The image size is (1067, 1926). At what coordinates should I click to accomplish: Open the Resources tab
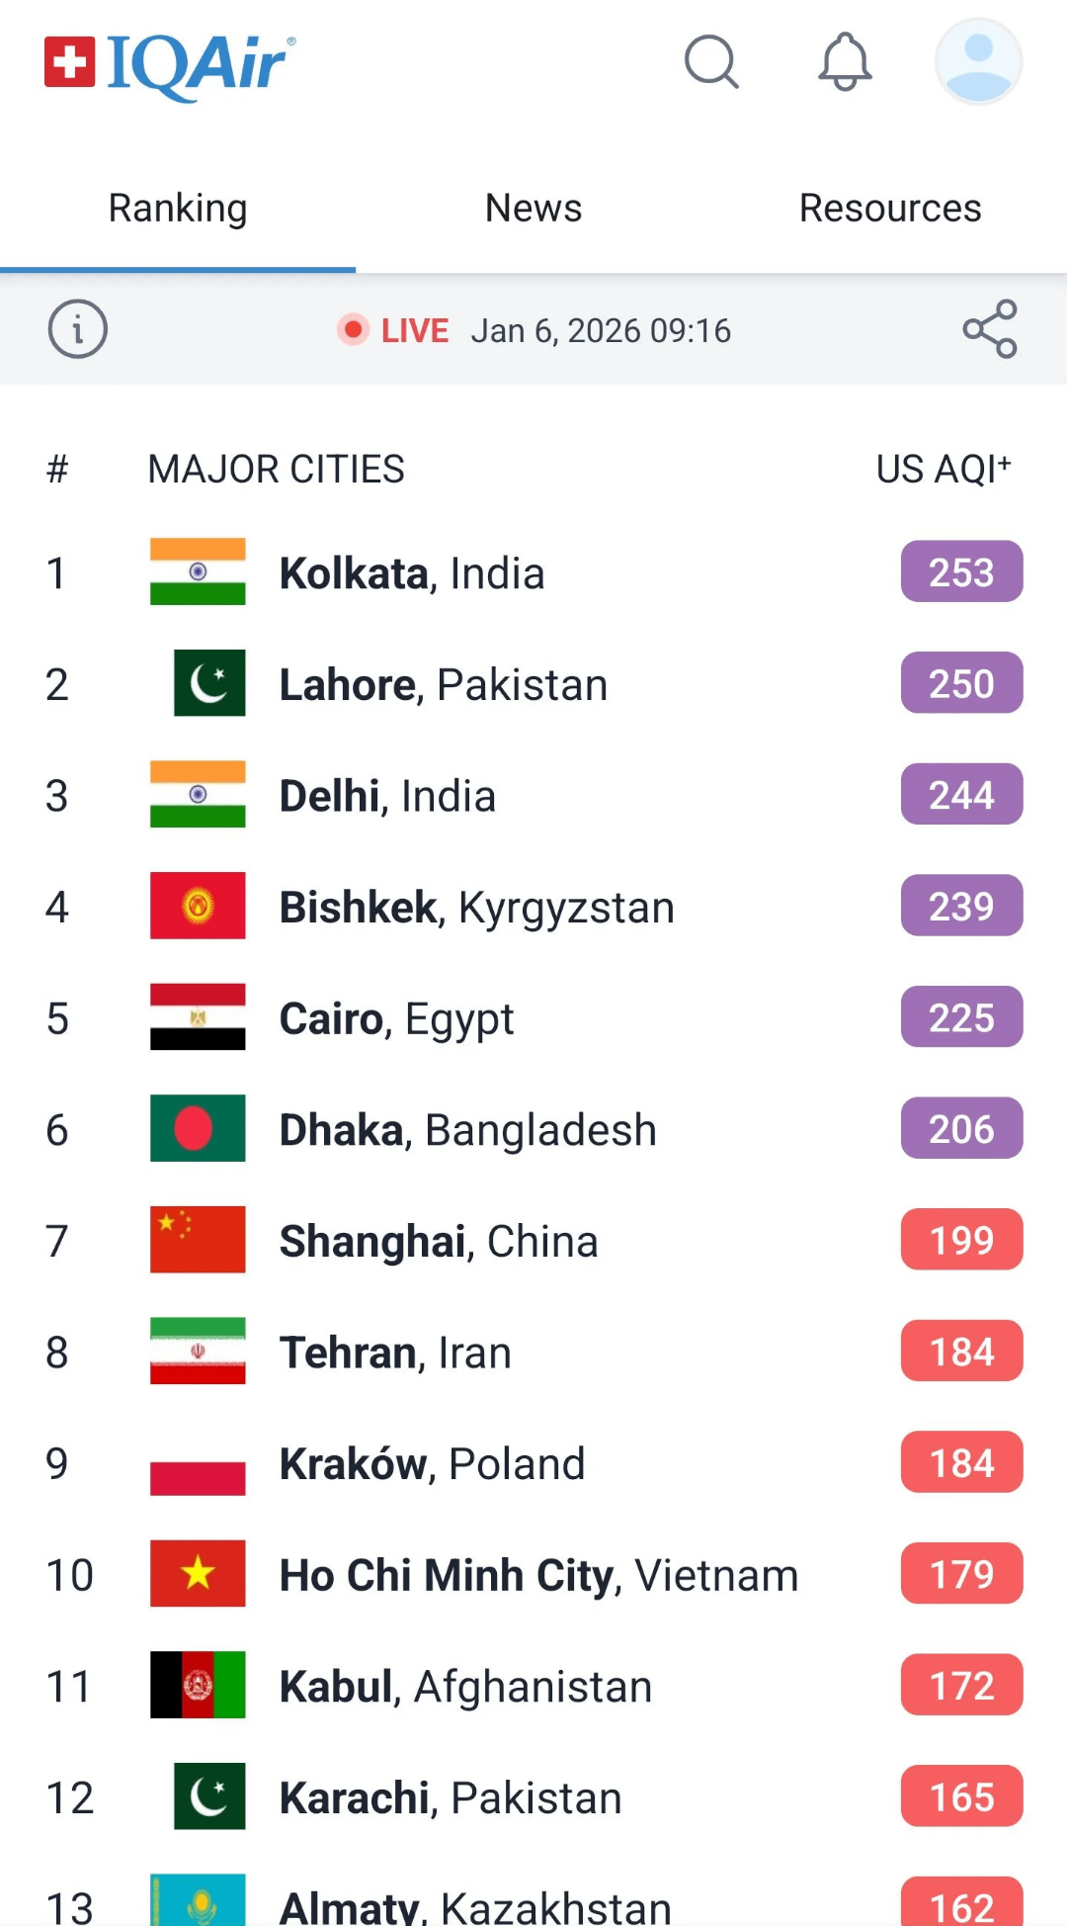[889, 209]
